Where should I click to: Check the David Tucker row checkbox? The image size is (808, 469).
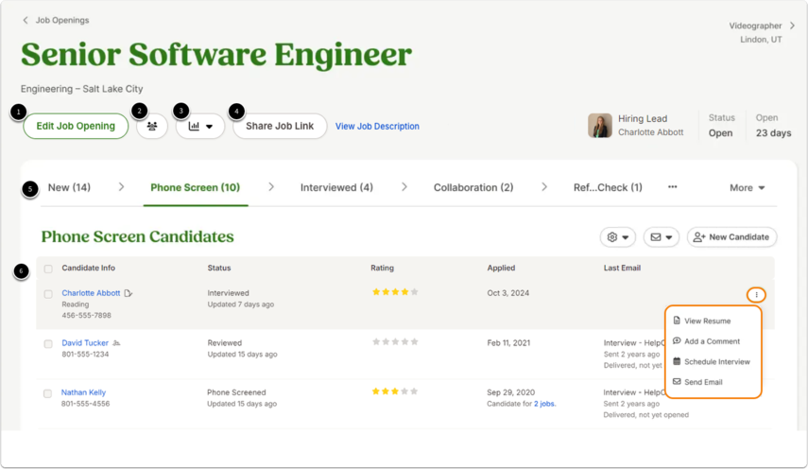48,344
